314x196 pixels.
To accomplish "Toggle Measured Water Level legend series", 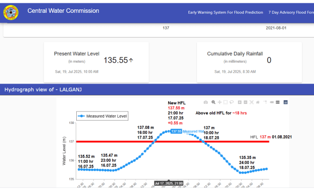I will point(103,116).
